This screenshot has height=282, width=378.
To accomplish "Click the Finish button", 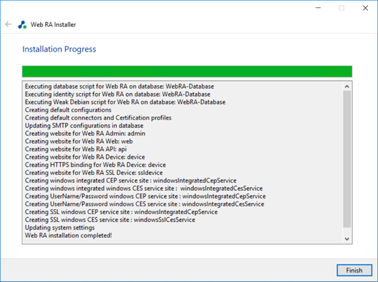I will coord(354,270).
